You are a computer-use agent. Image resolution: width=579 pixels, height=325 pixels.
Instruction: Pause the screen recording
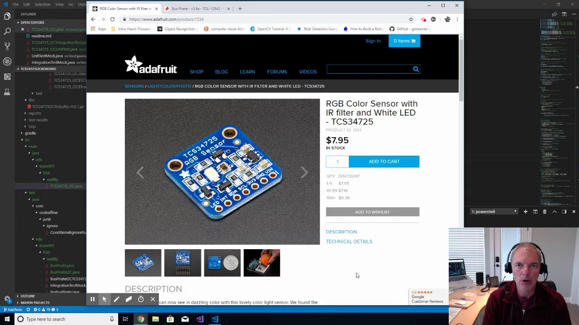click(x=92, y=299)
